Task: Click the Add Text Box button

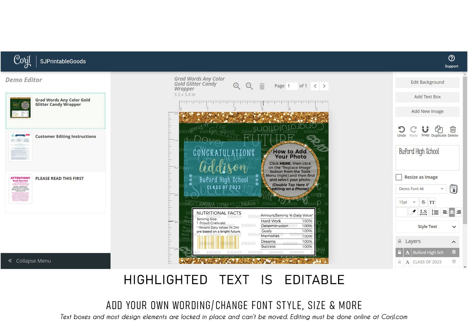Action: [x=427, y=97]
